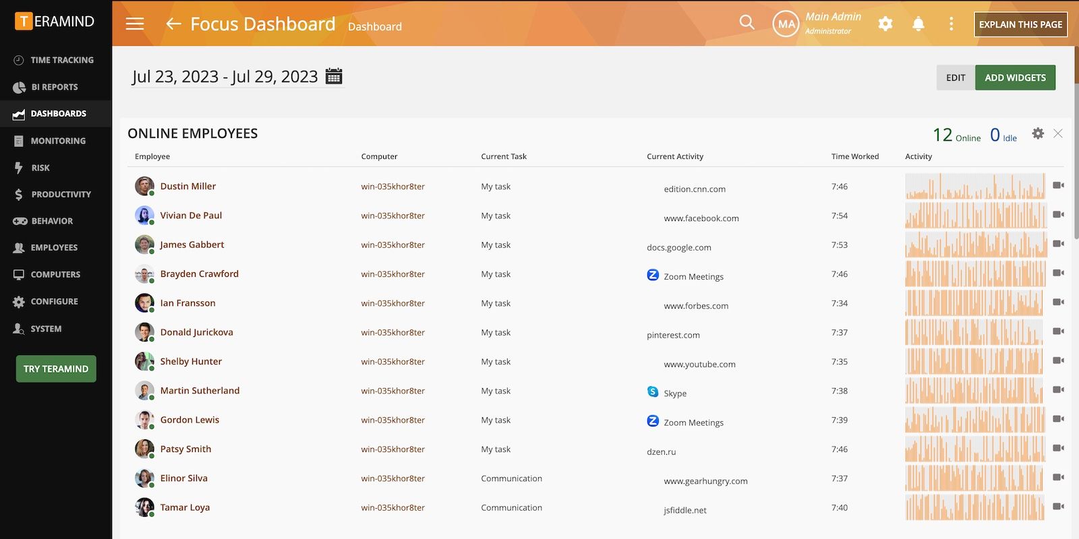Click the Teramind logo
Screen dimensions: 1079x539
click(55, 22)
